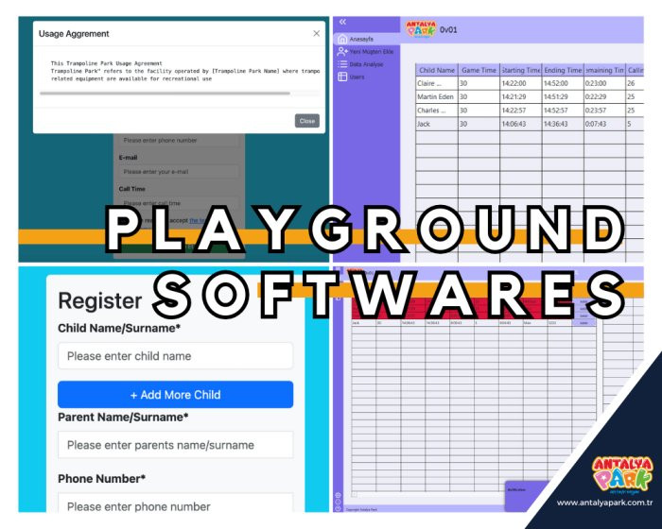The height and width of the screenshot is (529, 662).
Task: Open the www.antalyapark.com.tr website link
Action: pyautogui.click(x=604, y=503)
